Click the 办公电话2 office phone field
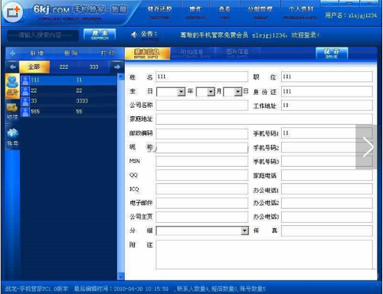The height and width of the screenshot is (294, 383). point(327,203)
